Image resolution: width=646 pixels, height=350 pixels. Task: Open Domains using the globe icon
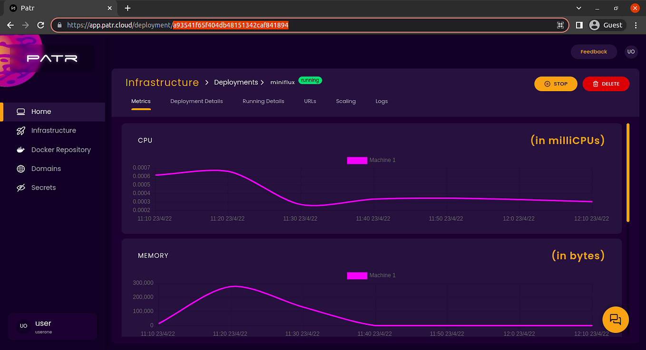[x=20, y=168]
